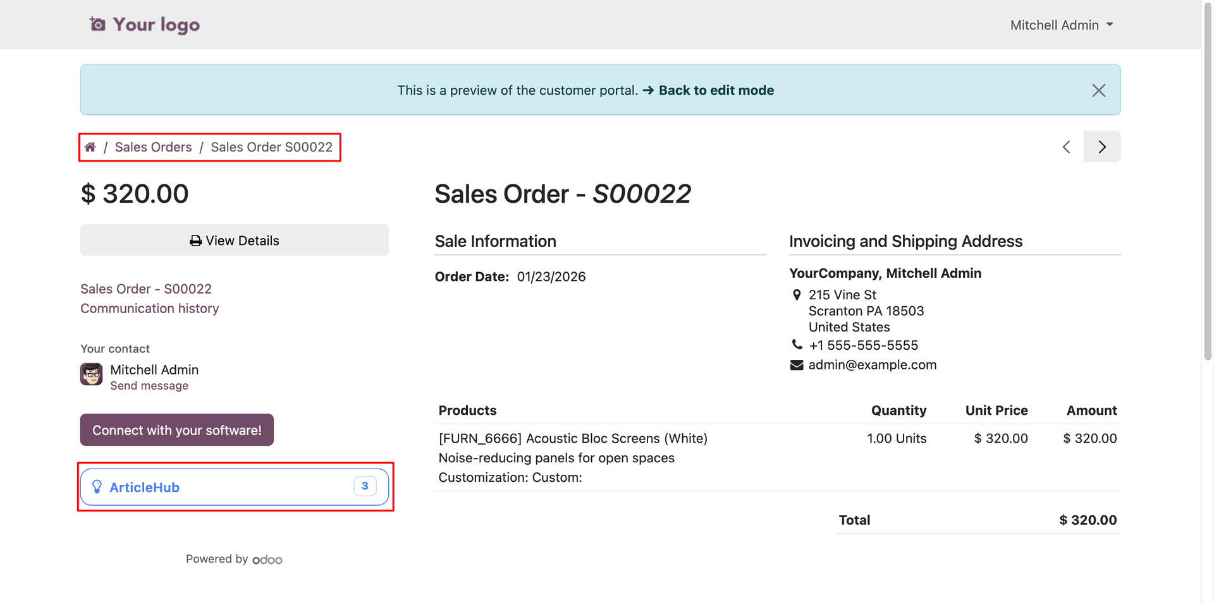
Task: Click the phone icon near +1 555-555-5555
Action: pos(797,345)
